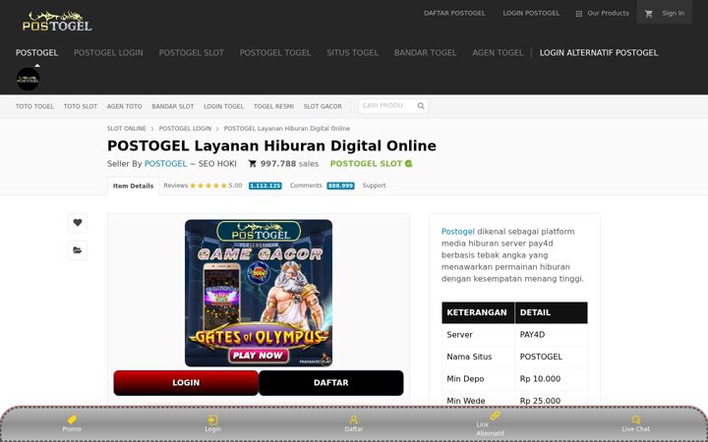Open AGEN TOTO category
This screenshot has height=442, width=708.
coord(124,106)
